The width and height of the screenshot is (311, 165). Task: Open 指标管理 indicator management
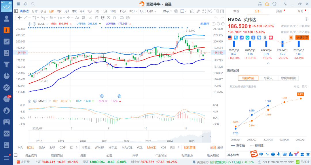click(190, 147)
